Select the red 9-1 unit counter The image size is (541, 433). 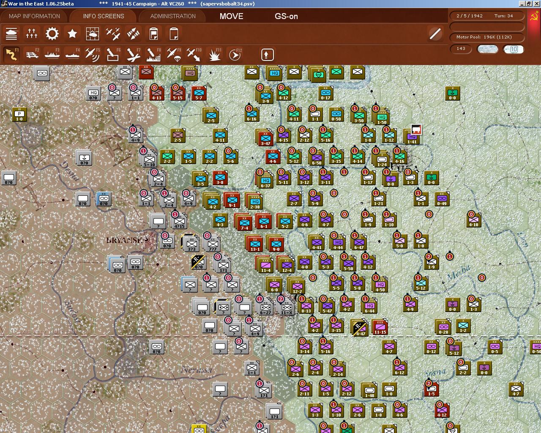tap(232, 200)
